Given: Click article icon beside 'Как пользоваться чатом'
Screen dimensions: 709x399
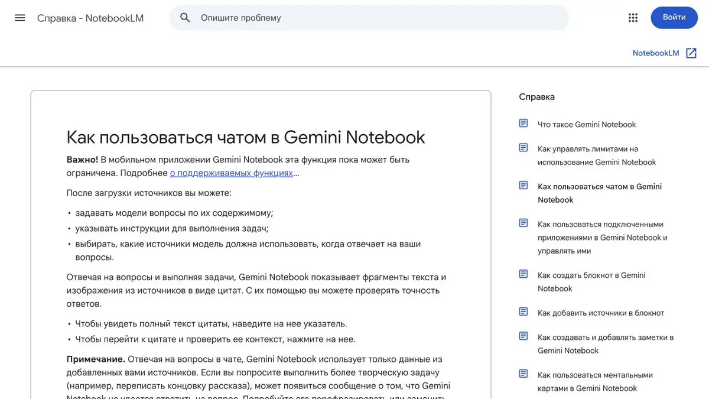Looking at the screenshot, I should coord(523,186).
